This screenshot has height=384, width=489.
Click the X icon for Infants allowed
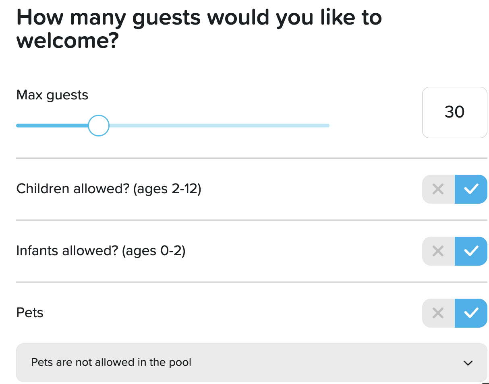pyautogui.click(x=438, y=251)
